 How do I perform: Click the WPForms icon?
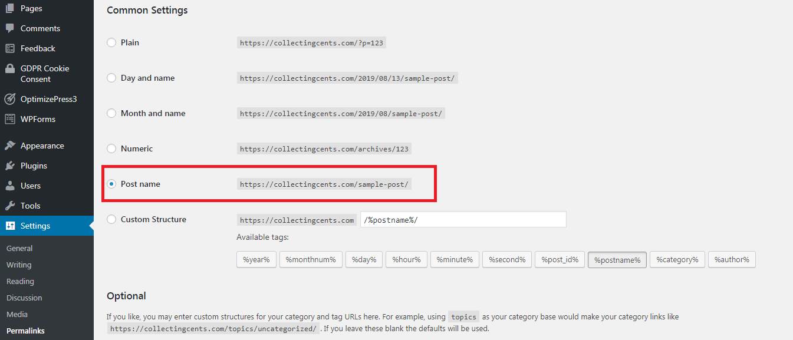[9, 119]
